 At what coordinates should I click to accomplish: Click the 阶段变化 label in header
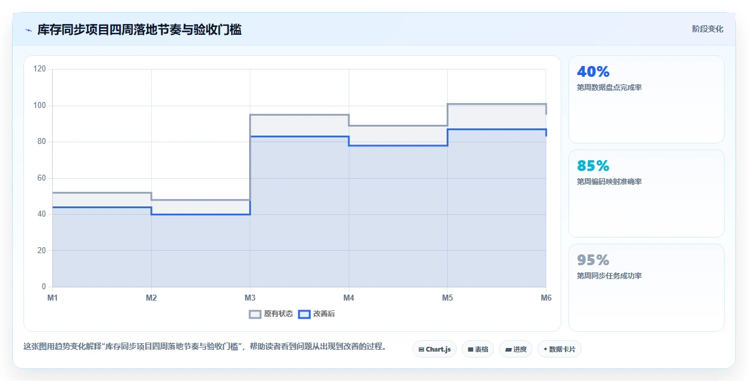(708, 29)
